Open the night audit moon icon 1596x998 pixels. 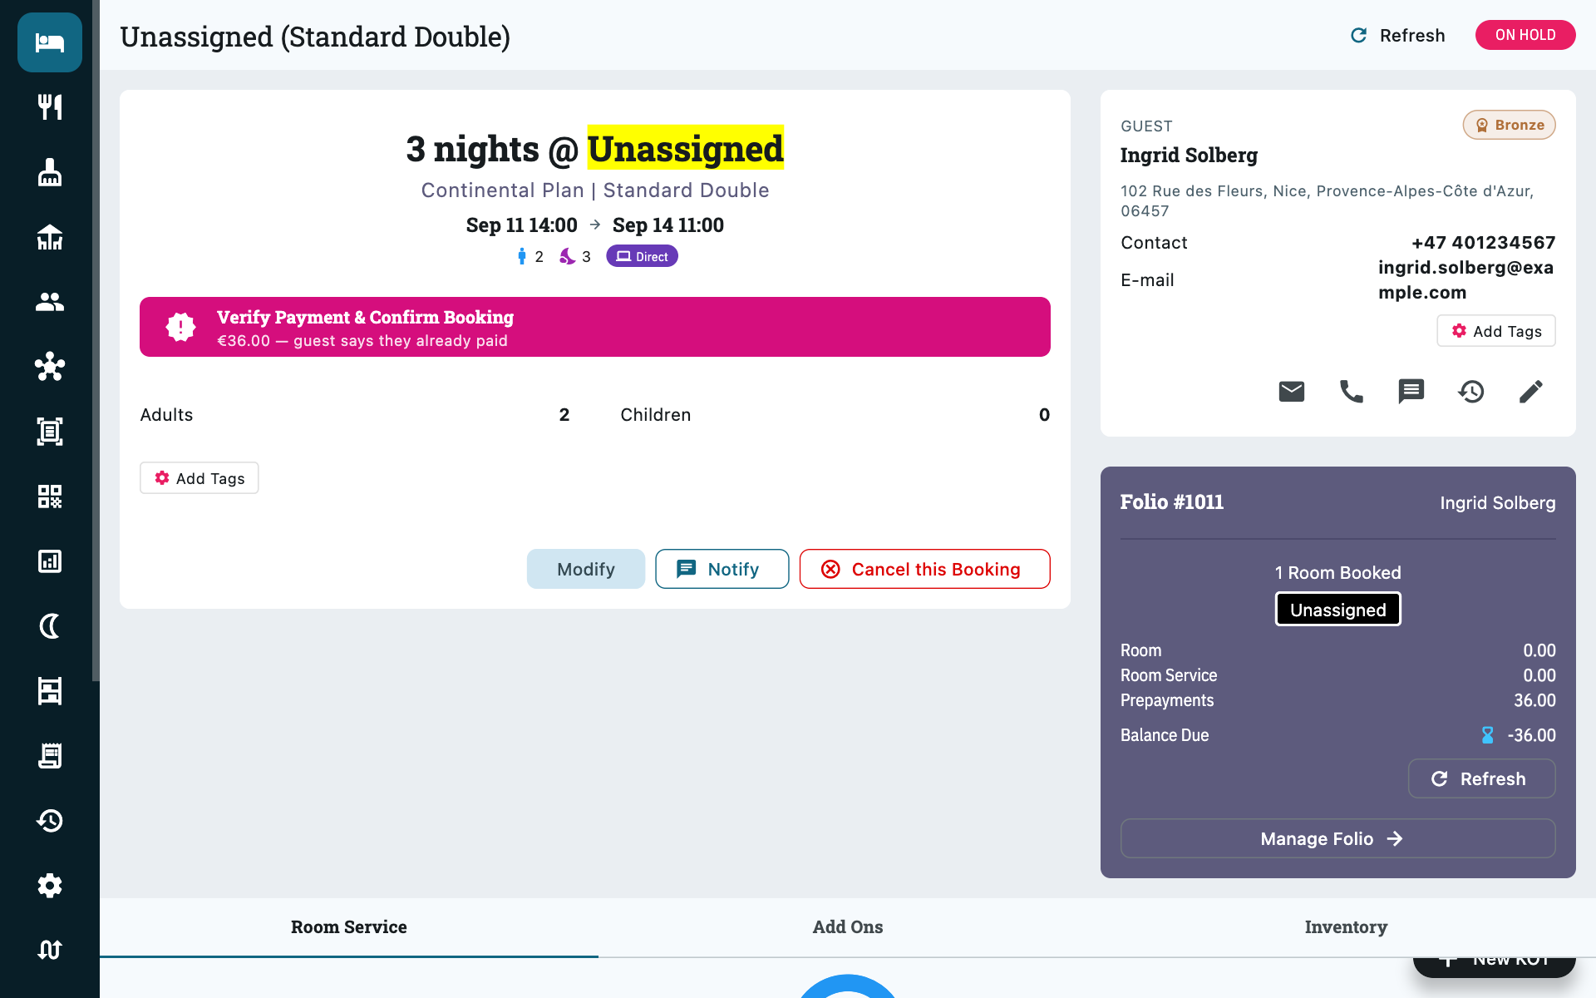50,626
